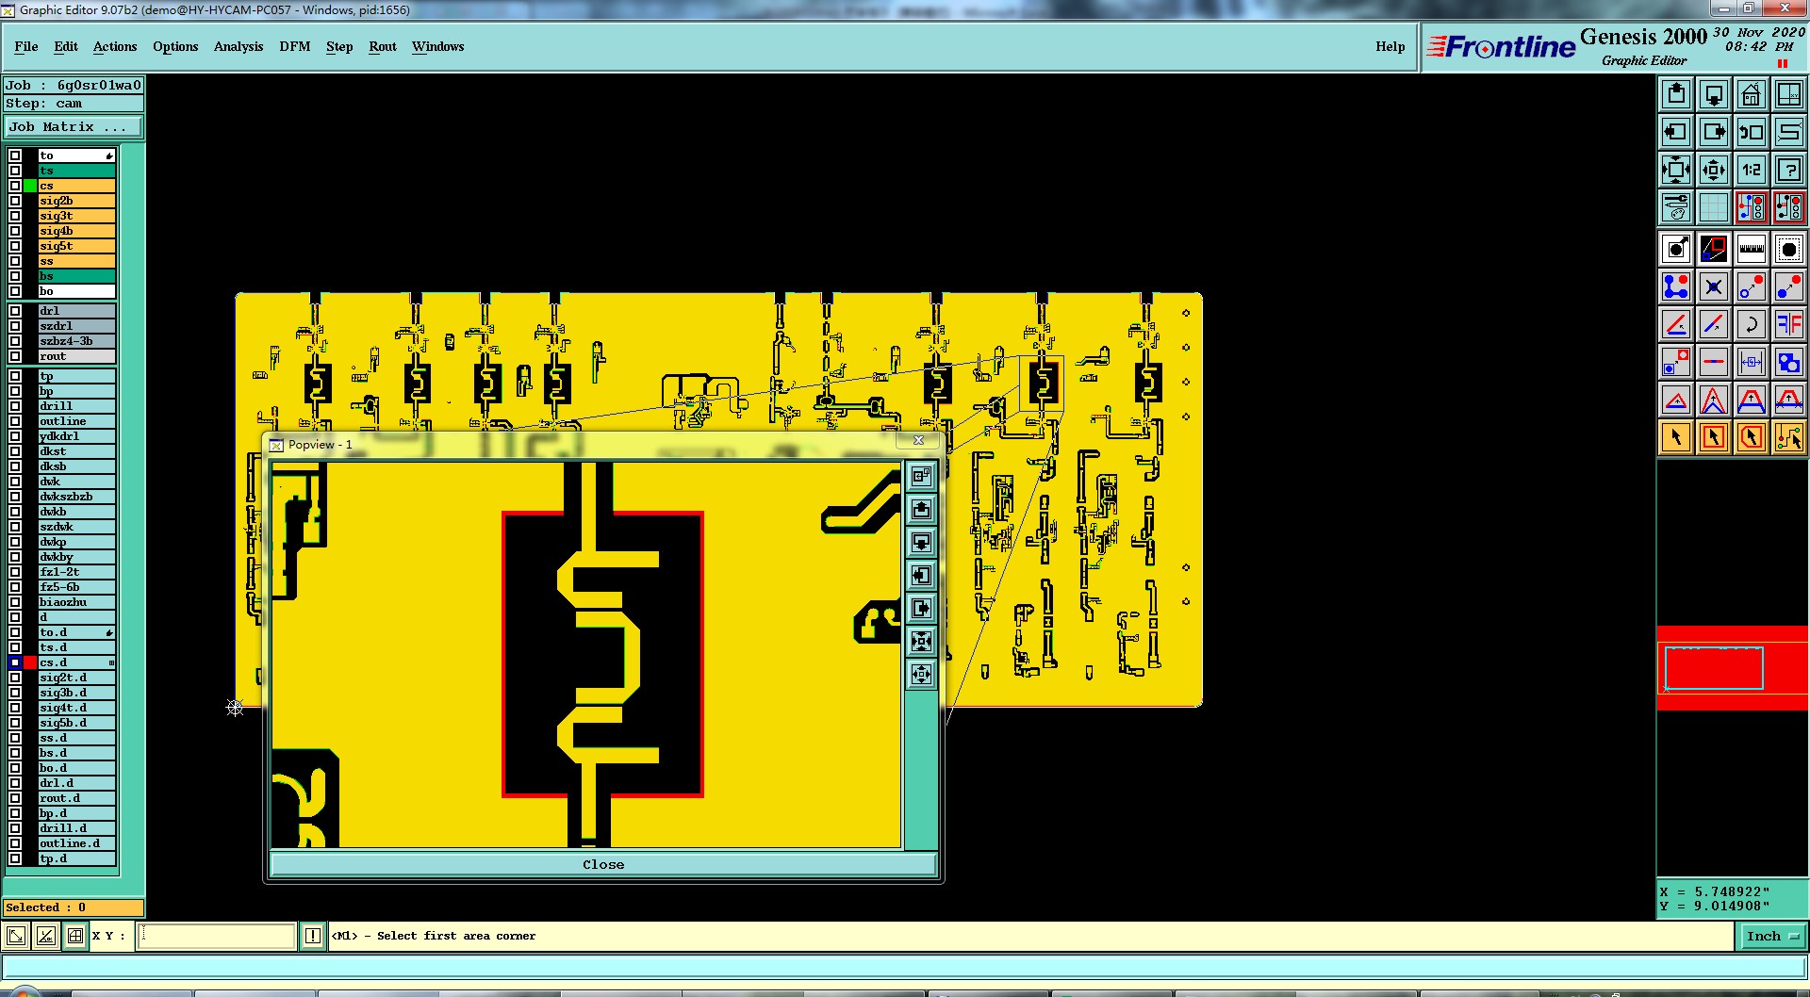Click the S-shaped line icon
This screenshot has height=997, width=1810.
tap(1789, 132)
